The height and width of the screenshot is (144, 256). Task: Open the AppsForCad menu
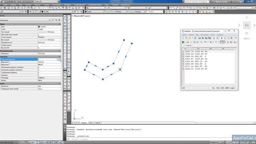click(125, 5)
